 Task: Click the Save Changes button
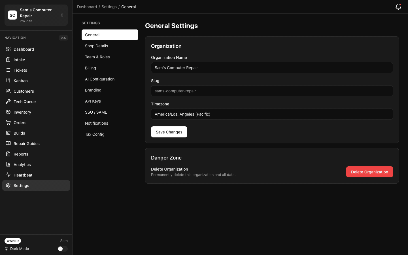tap(169, 132)
